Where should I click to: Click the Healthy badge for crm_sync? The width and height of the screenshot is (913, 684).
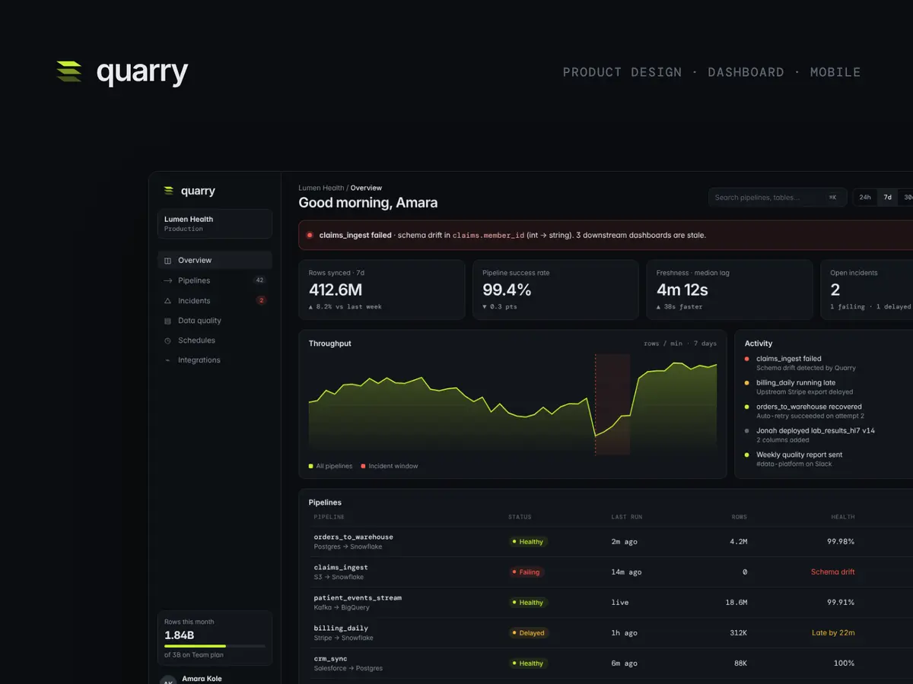(x=528, y=663)
